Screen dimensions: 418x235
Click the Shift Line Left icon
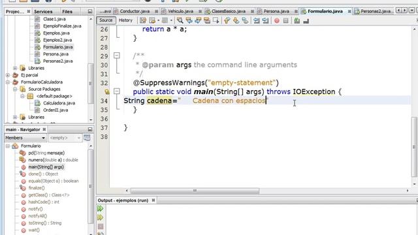[257, 20]
